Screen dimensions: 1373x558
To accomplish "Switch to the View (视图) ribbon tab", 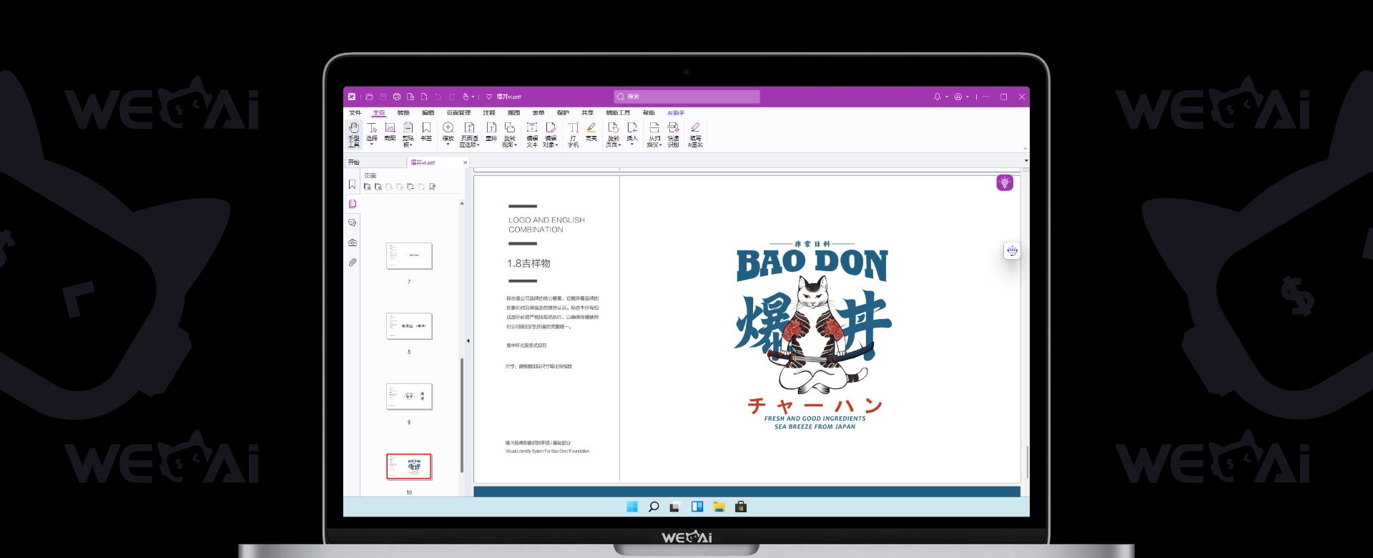I will tap(513, 113).
